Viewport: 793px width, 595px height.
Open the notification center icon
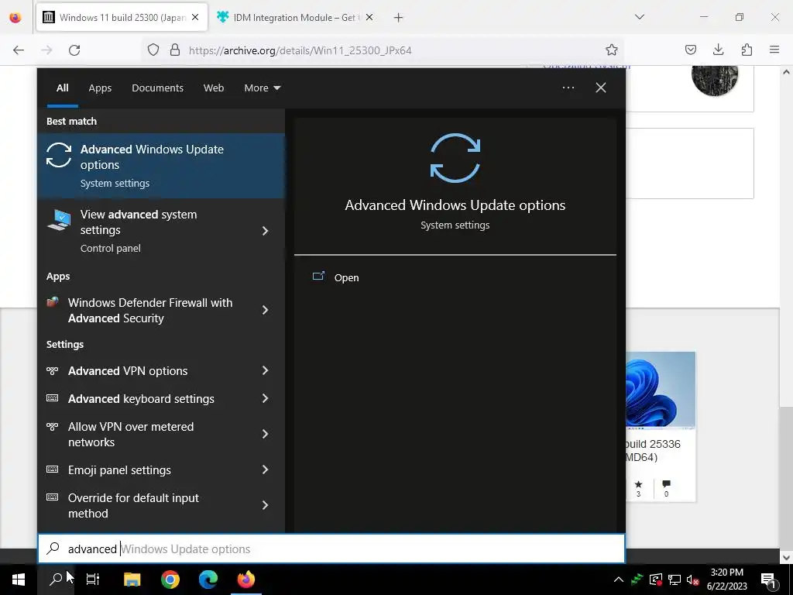[x=769, y=580]
